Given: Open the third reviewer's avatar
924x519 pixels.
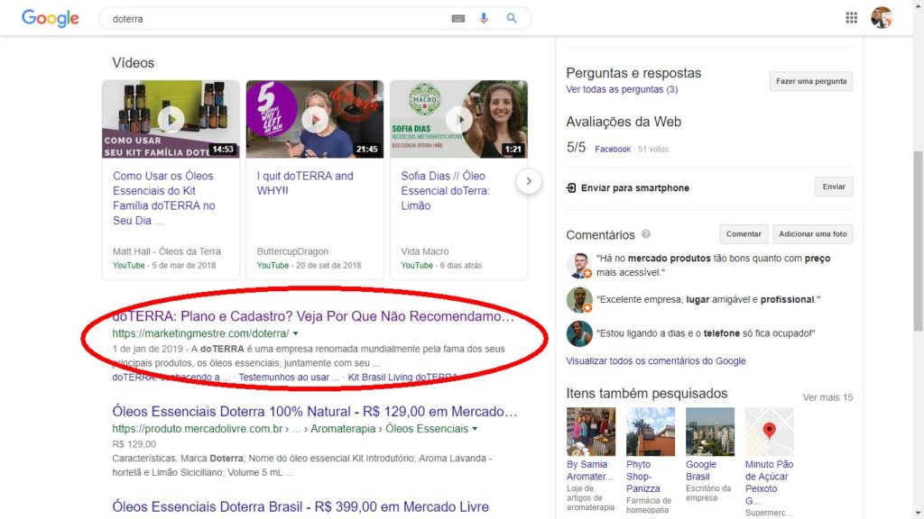Looking at the screenshot, I should 579,333.
